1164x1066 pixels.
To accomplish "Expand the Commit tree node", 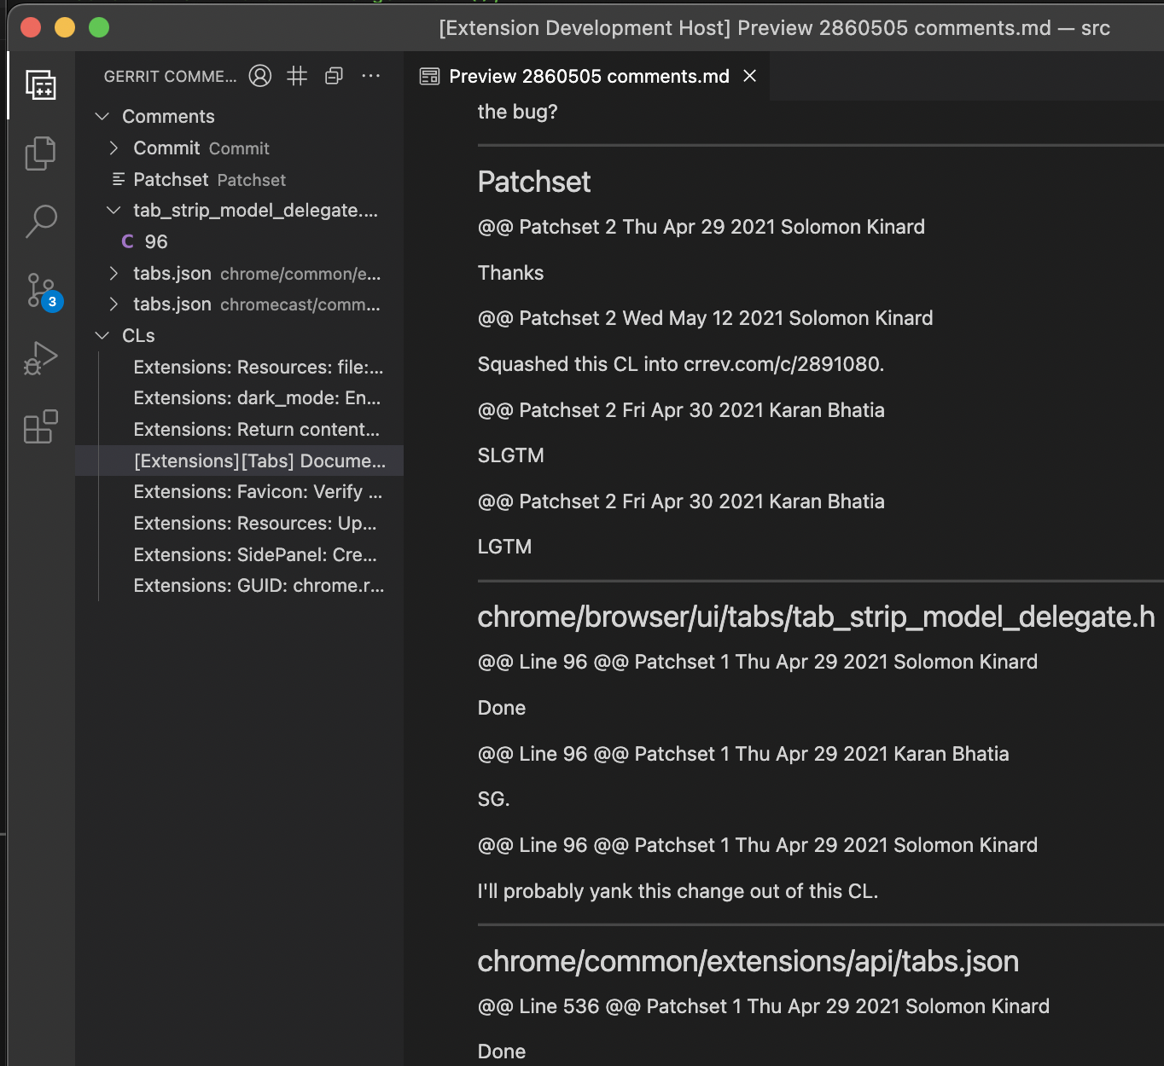I will pos(114,148).
